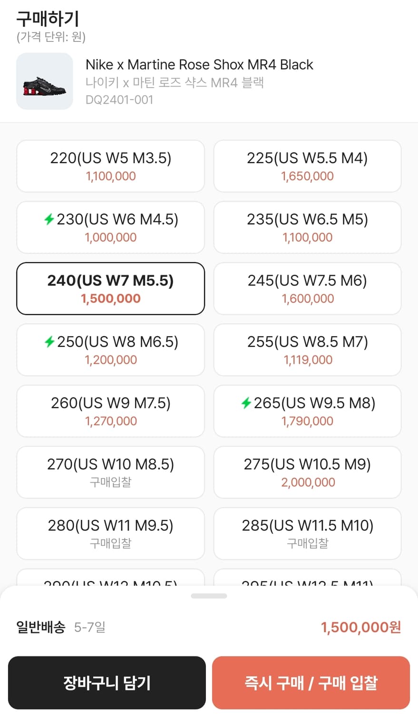Pick size 285 (US W11.5 M10)
Screen dimensions: 418x714
pos(307,534)
